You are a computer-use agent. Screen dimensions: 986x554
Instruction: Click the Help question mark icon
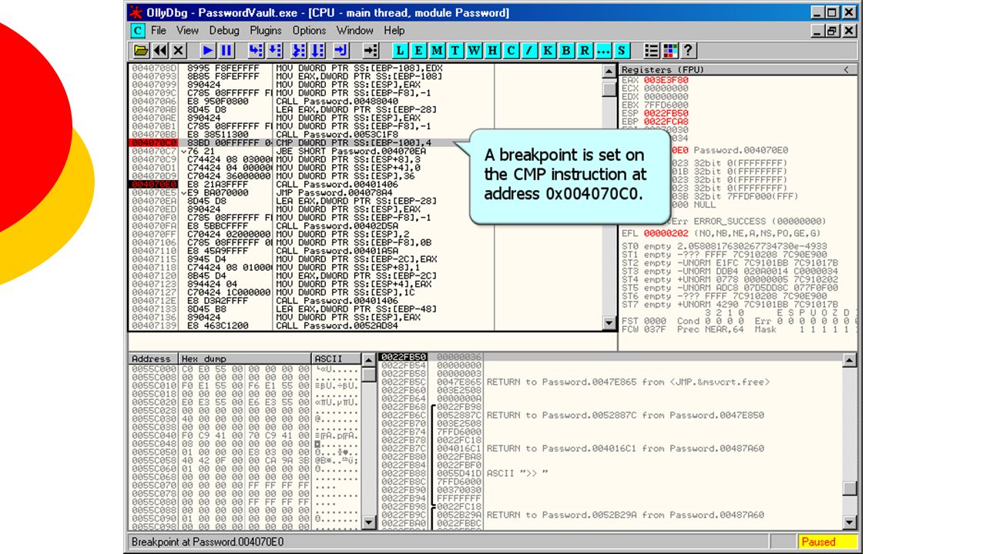pyautogui.click(x=688, y=51)
